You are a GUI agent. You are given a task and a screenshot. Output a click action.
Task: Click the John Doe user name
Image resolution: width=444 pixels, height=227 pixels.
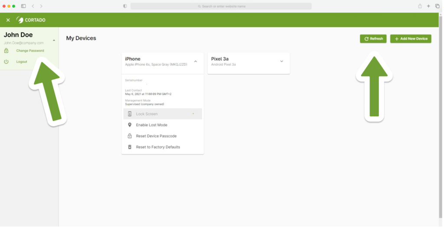pos(18,35)
